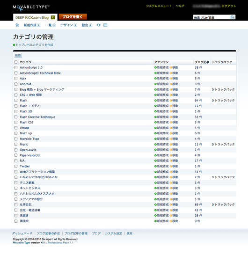
Task: Click the ブログ記事 column header
Action: coord(202,62)
